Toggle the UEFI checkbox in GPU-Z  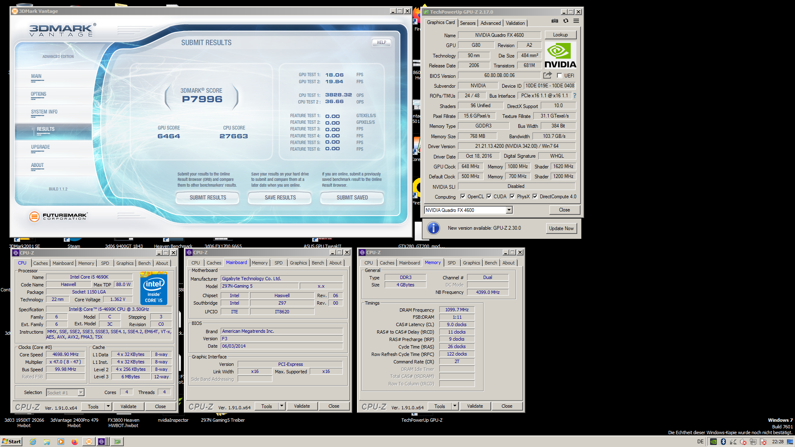click(559, 76)
